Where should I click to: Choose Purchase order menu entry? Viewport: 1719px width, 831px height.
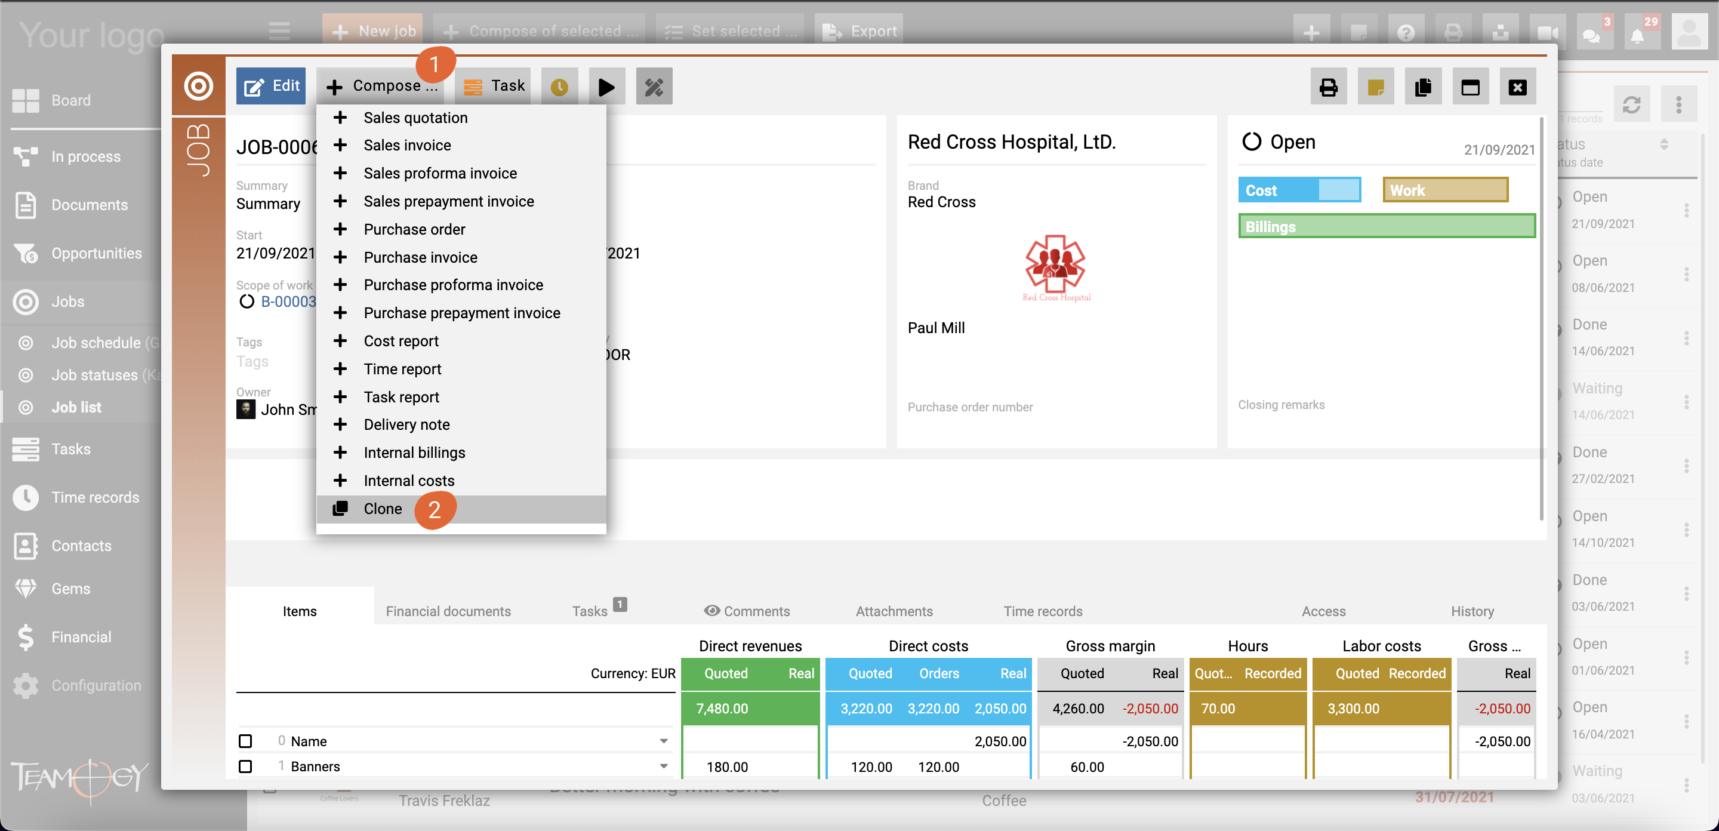tap(461, 229)
